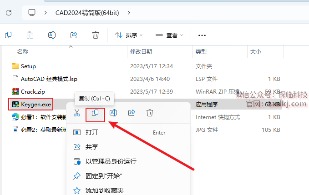Click the toolbar Rename icon

[x=52, y=35]
